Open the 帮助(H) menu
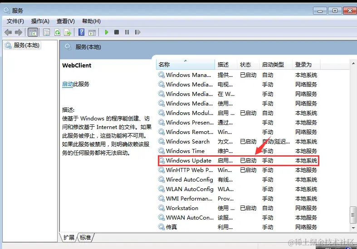357x249 pixels. (x=91, y=21)
